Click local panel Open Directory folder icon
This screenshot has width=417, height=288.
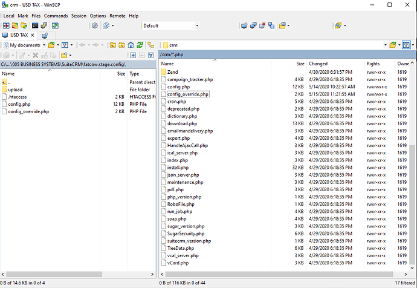pos(51,45)
